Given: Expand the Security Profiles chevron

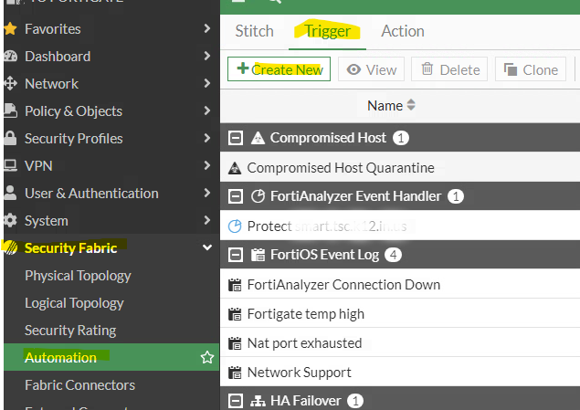Looking at the screenshot, I should (207, 138).
